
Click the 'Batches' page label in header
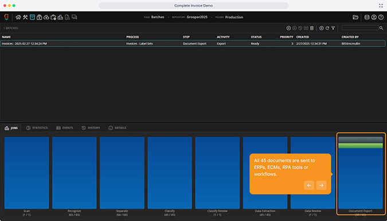tap(158, 17)
